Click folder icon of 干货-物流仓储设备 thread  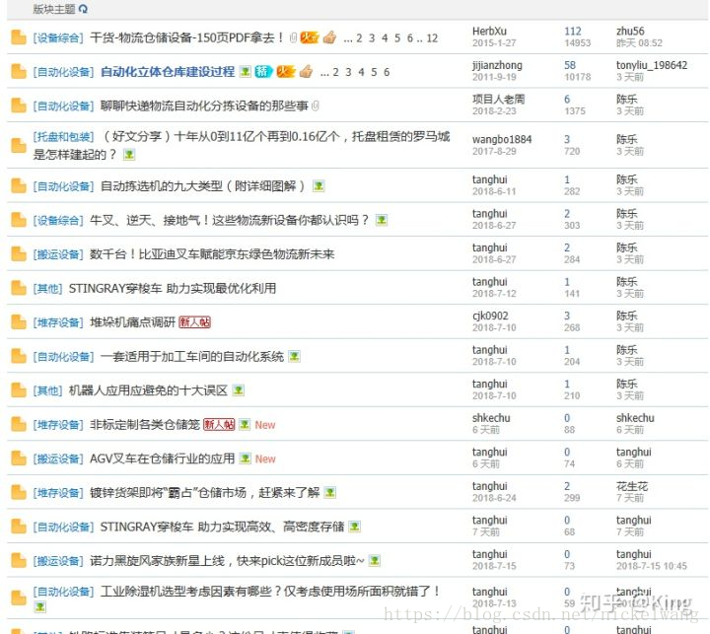[19, 37]
